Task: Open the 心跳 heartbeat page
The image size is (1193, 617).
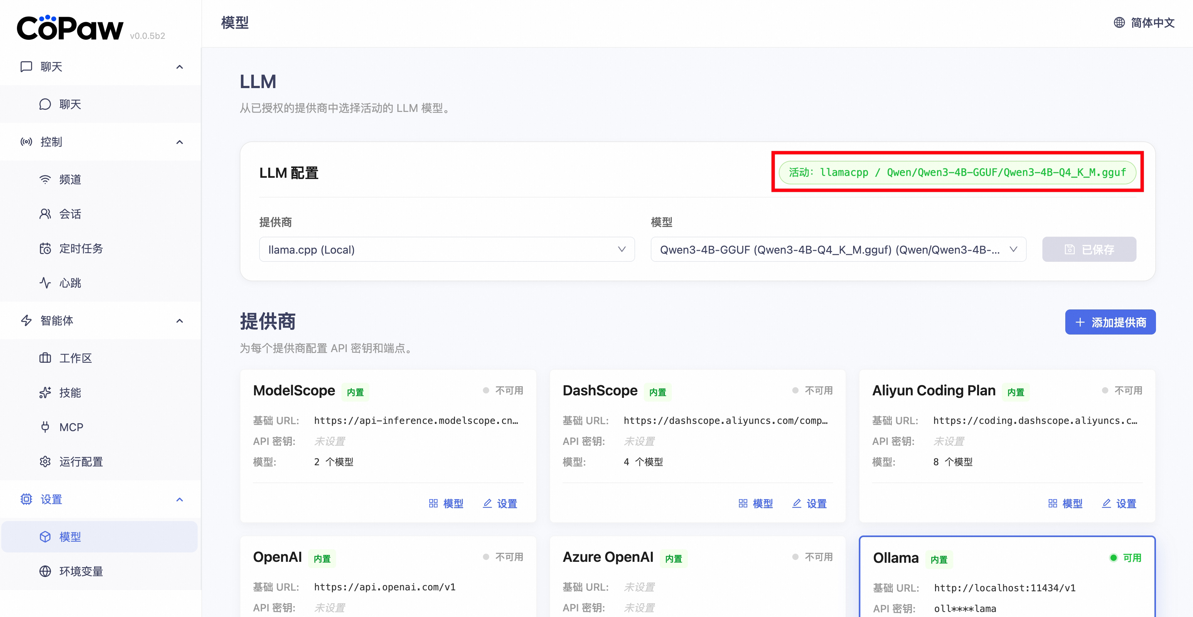Action: [x=69, y=283]
